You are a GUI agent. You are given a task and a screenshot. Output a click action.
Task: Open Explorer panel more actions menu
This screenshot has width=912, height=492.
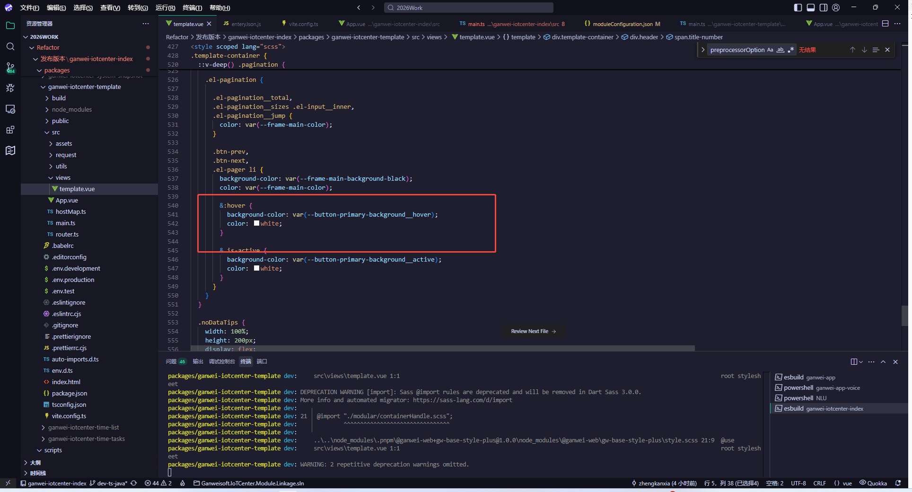(146, 24)
